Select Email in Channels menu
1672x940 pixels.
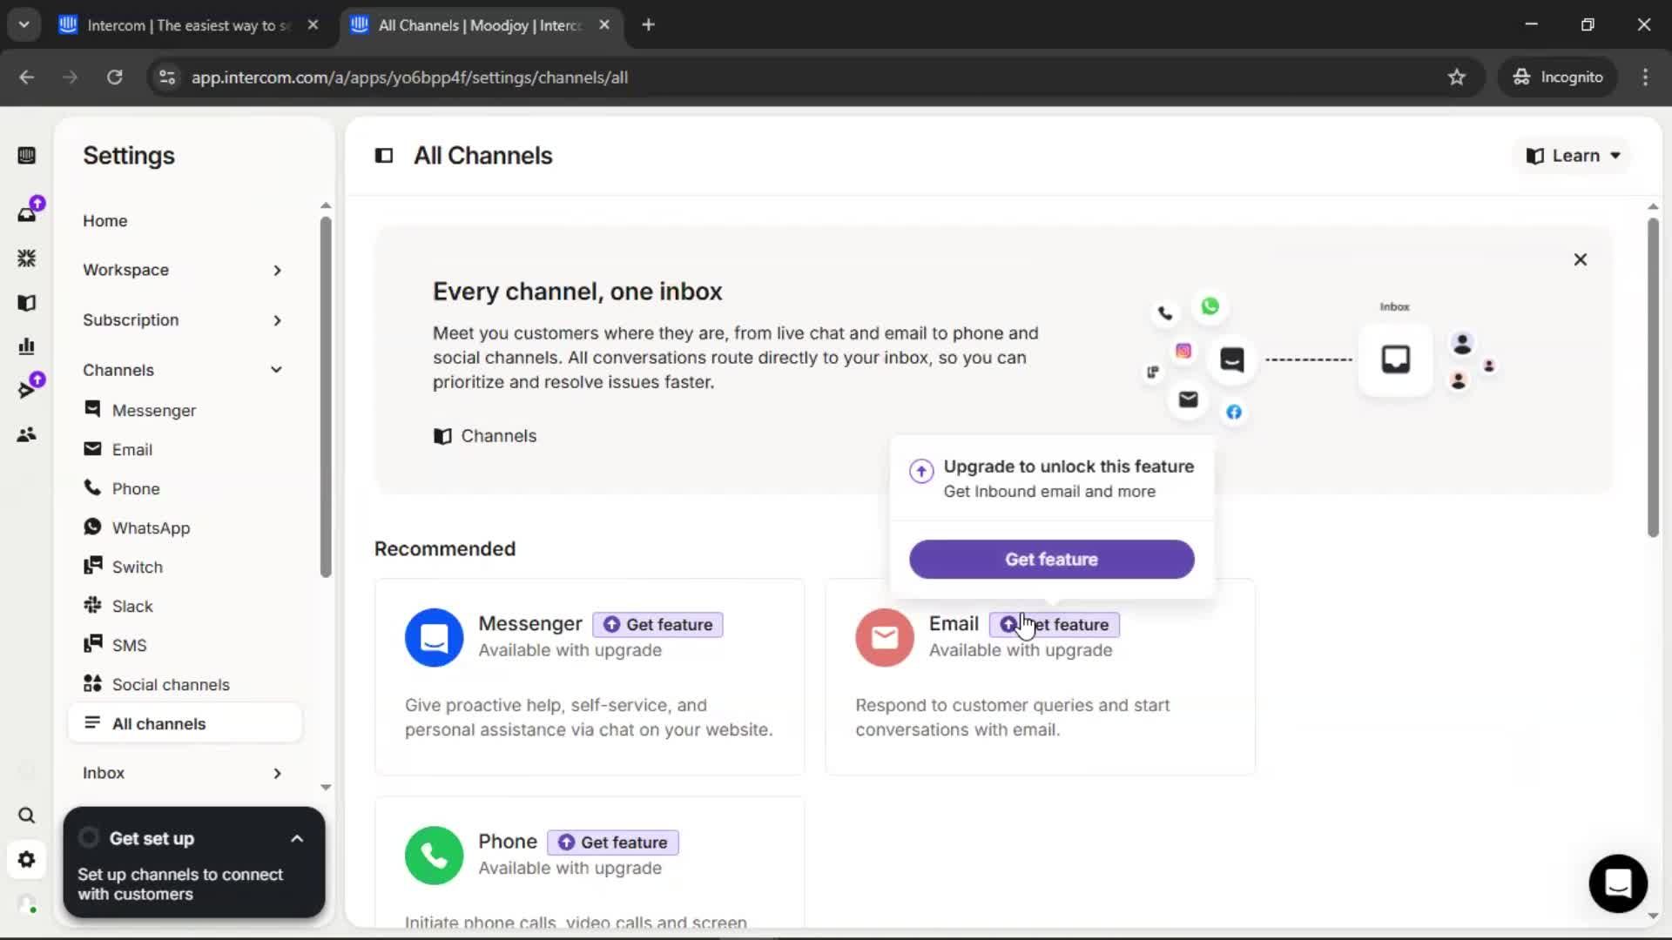132,450
